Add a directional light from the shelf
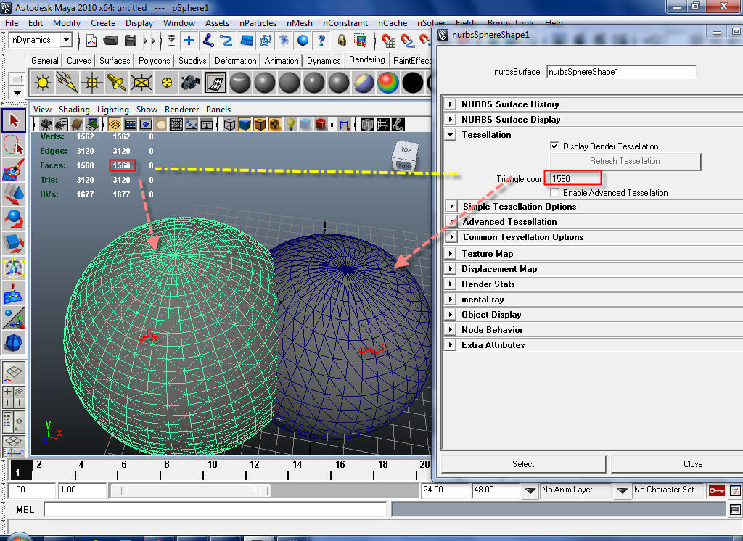This screenshot has height=541, width=743. coord(67,83)
